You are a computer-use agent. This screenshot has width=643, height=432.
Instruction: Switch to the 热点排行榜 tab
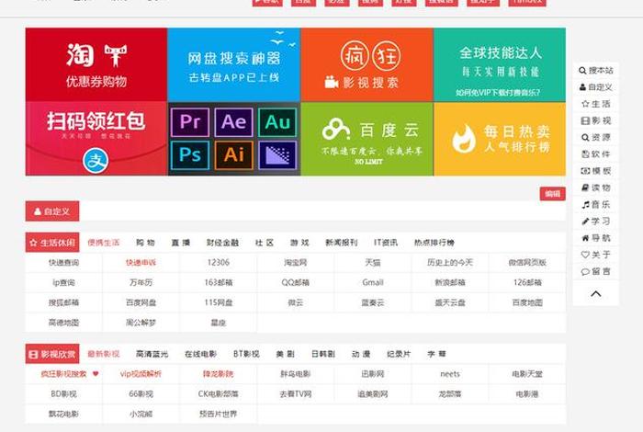coord(434,243)
